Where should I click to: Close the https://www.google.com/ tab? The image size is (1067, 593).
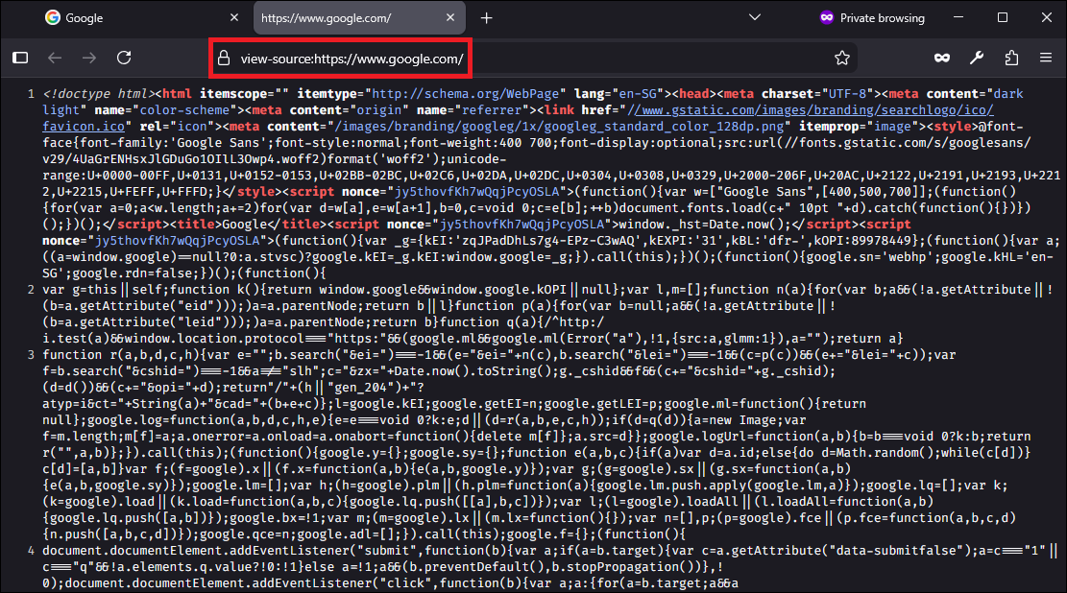click(x=449, y=17)
